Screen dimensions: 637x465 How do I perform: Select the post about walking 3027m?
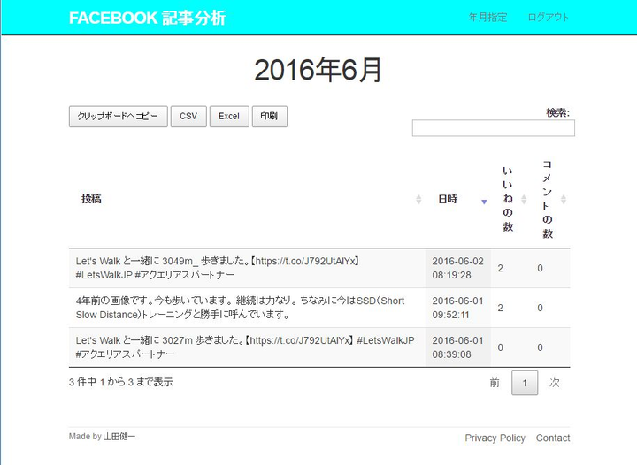pos(247,347)
